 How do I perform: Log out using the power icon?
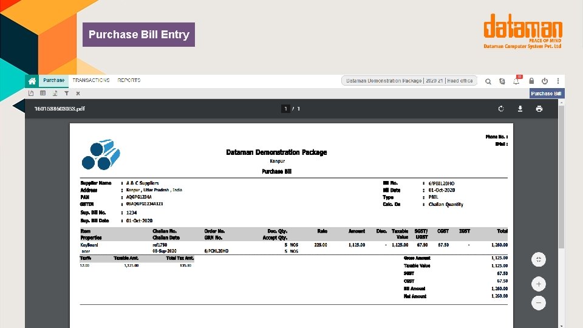coord(545,81)
